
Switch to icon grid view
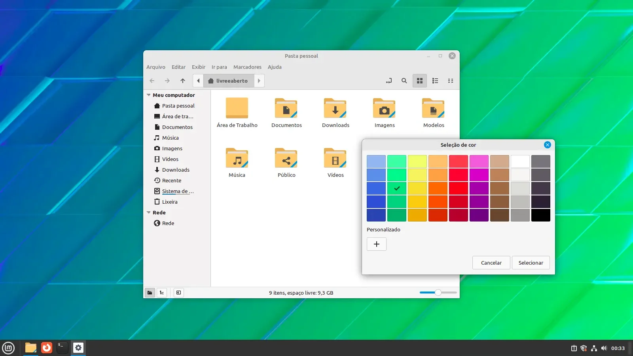420,81
